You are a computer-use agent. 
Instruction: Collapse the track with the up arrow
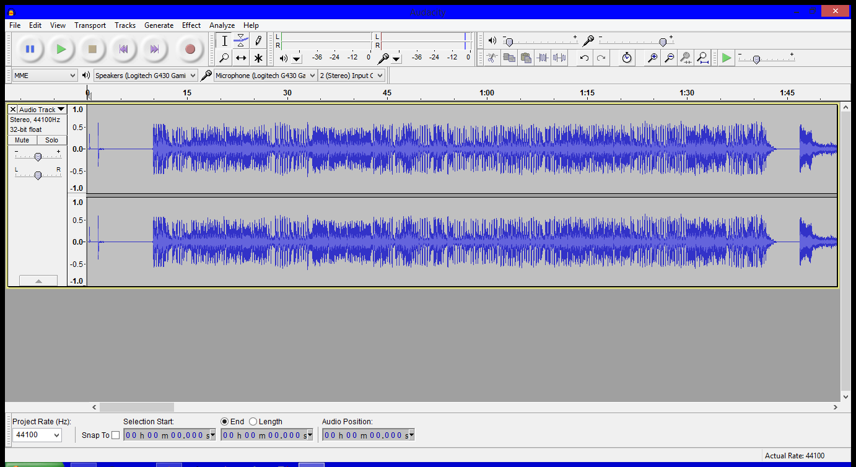coord(38,281)
